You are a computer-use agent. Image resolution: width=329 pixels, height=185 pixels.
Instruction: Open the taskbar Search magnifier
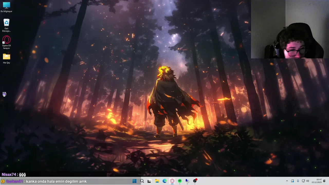[x=142, y=181]
